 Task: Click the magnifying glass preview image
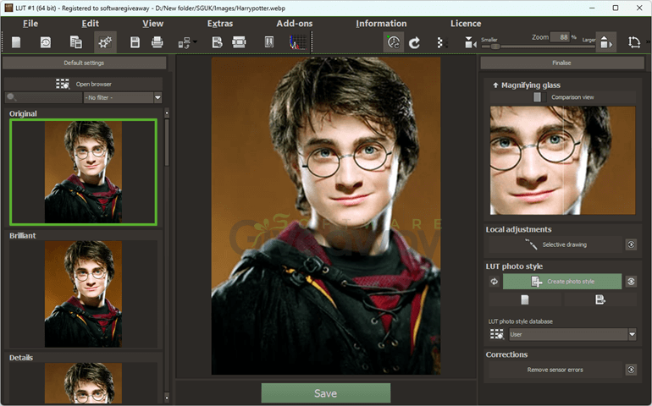(x=562, y=161)
